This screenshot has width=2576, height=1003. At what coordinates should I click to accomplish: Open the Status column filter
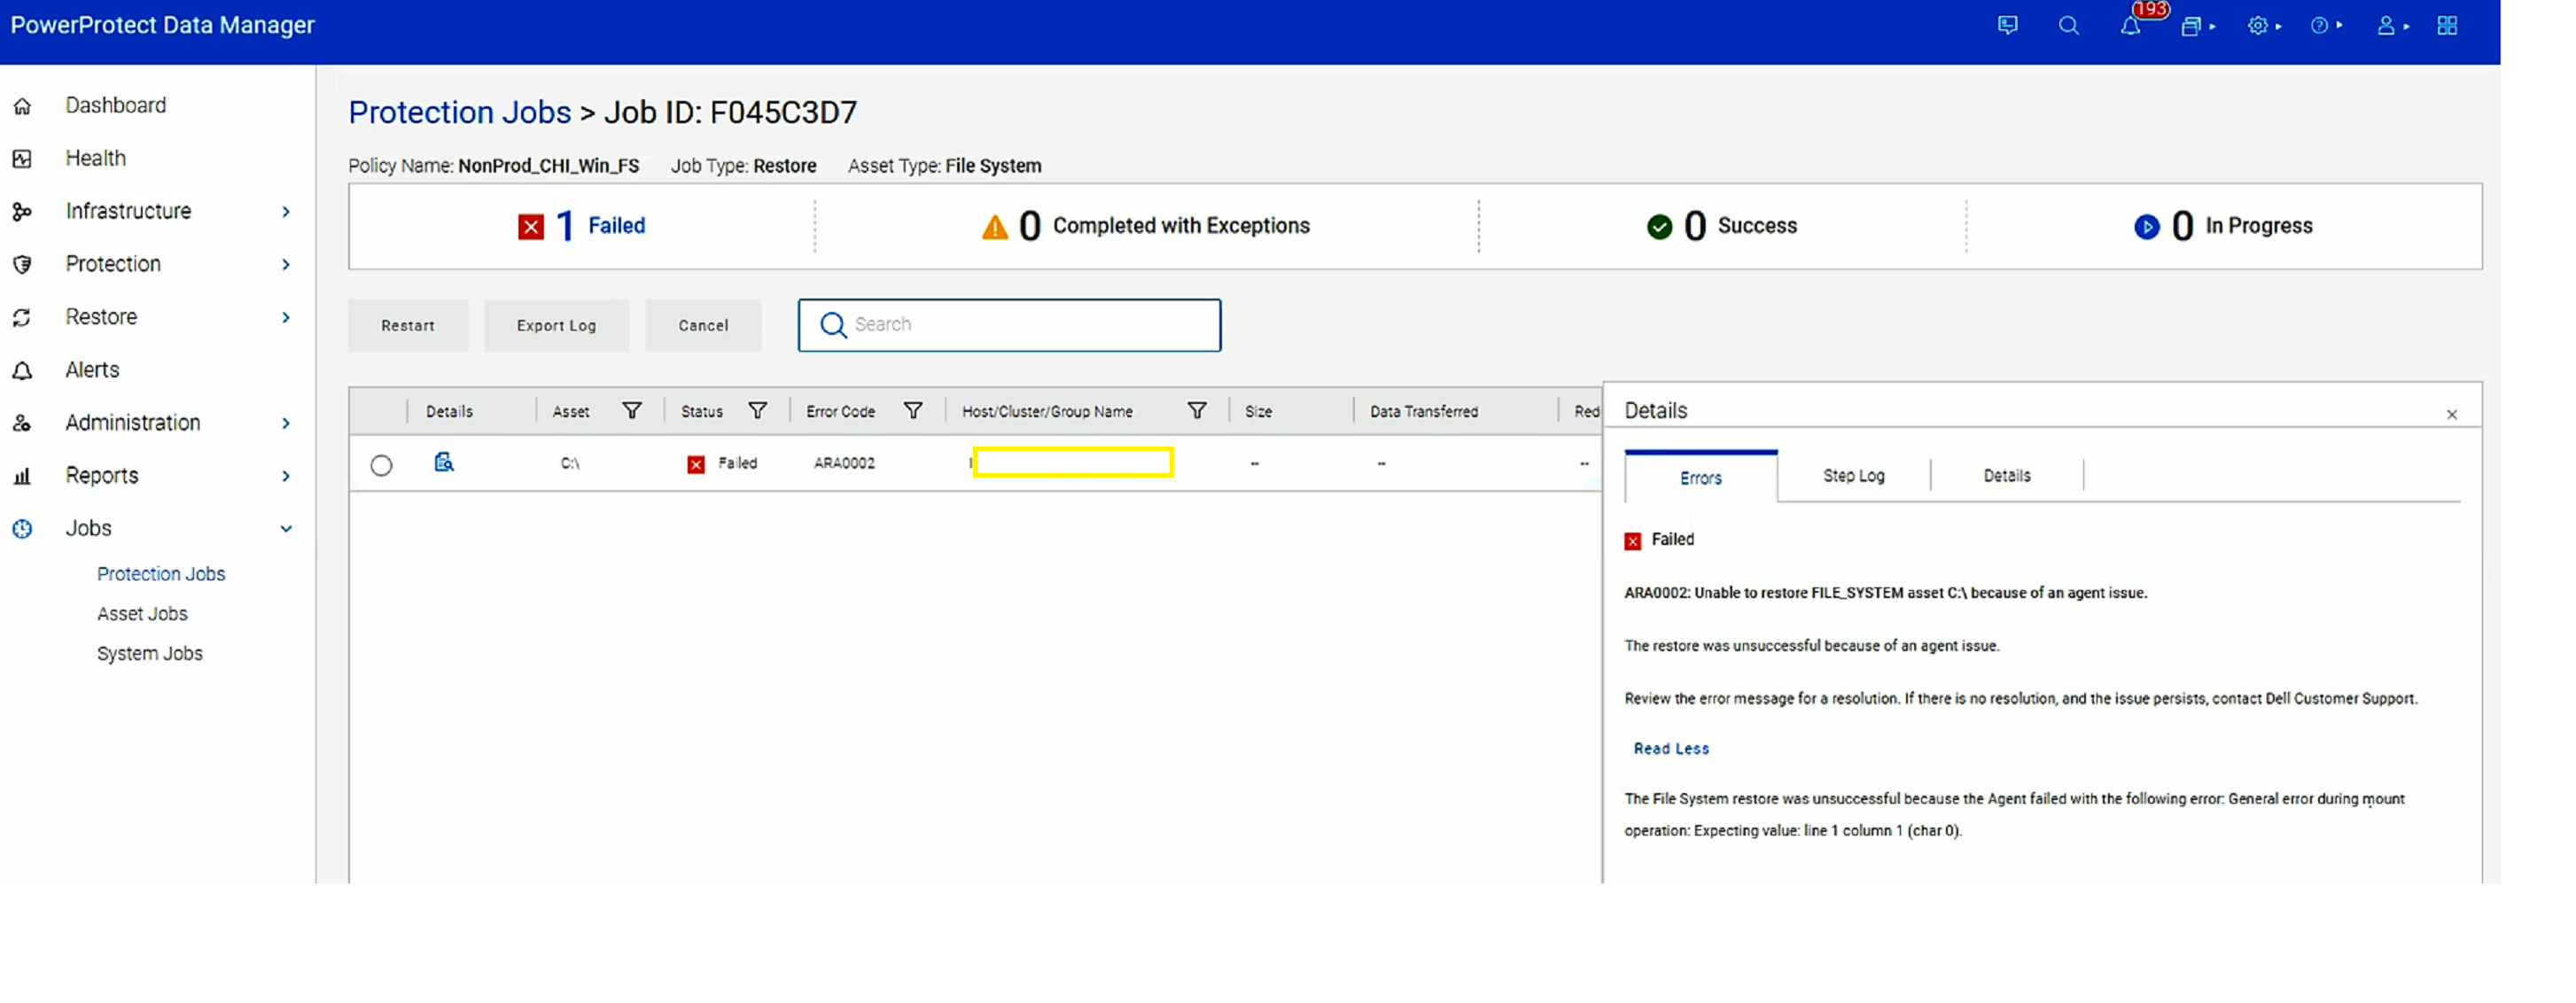[x=758, y=410]
